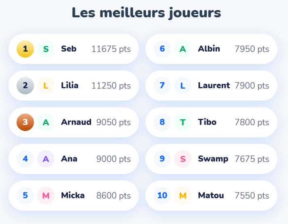
Task: Click the gold rank 1 medal badge
Action: pyautogui.click(x=25, y=49)
